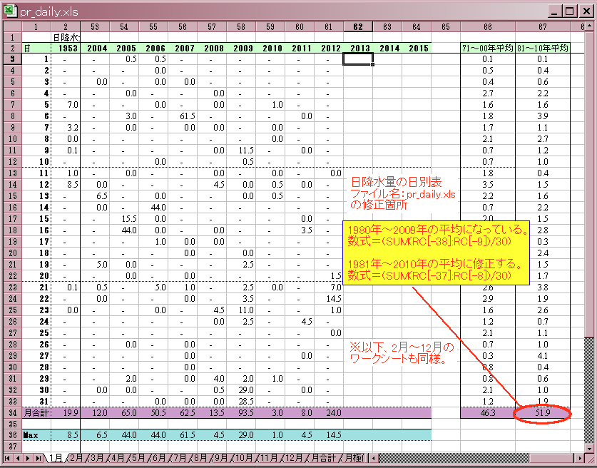Viewport: 597px width, 468px height.
Task: Select row header 36
Action: tap(13, 435)
